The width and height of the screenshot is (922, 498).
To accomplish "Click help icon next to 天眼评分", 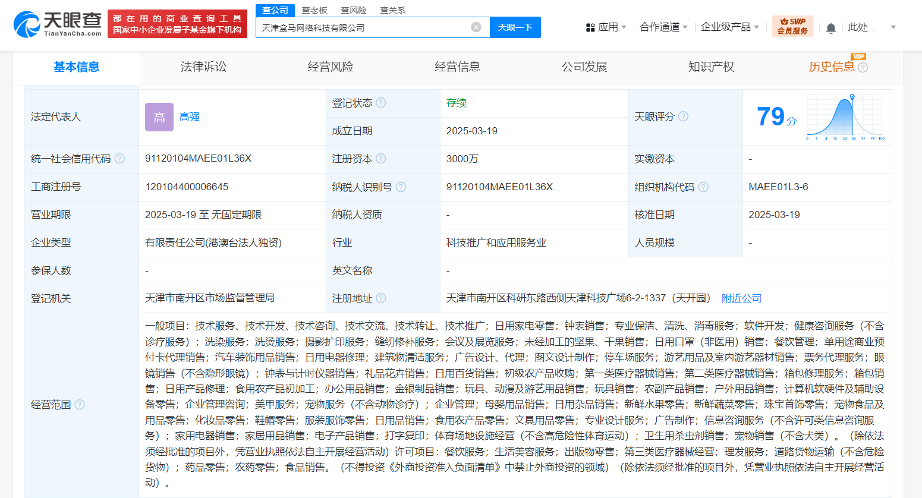I will (x=684, y=116).
